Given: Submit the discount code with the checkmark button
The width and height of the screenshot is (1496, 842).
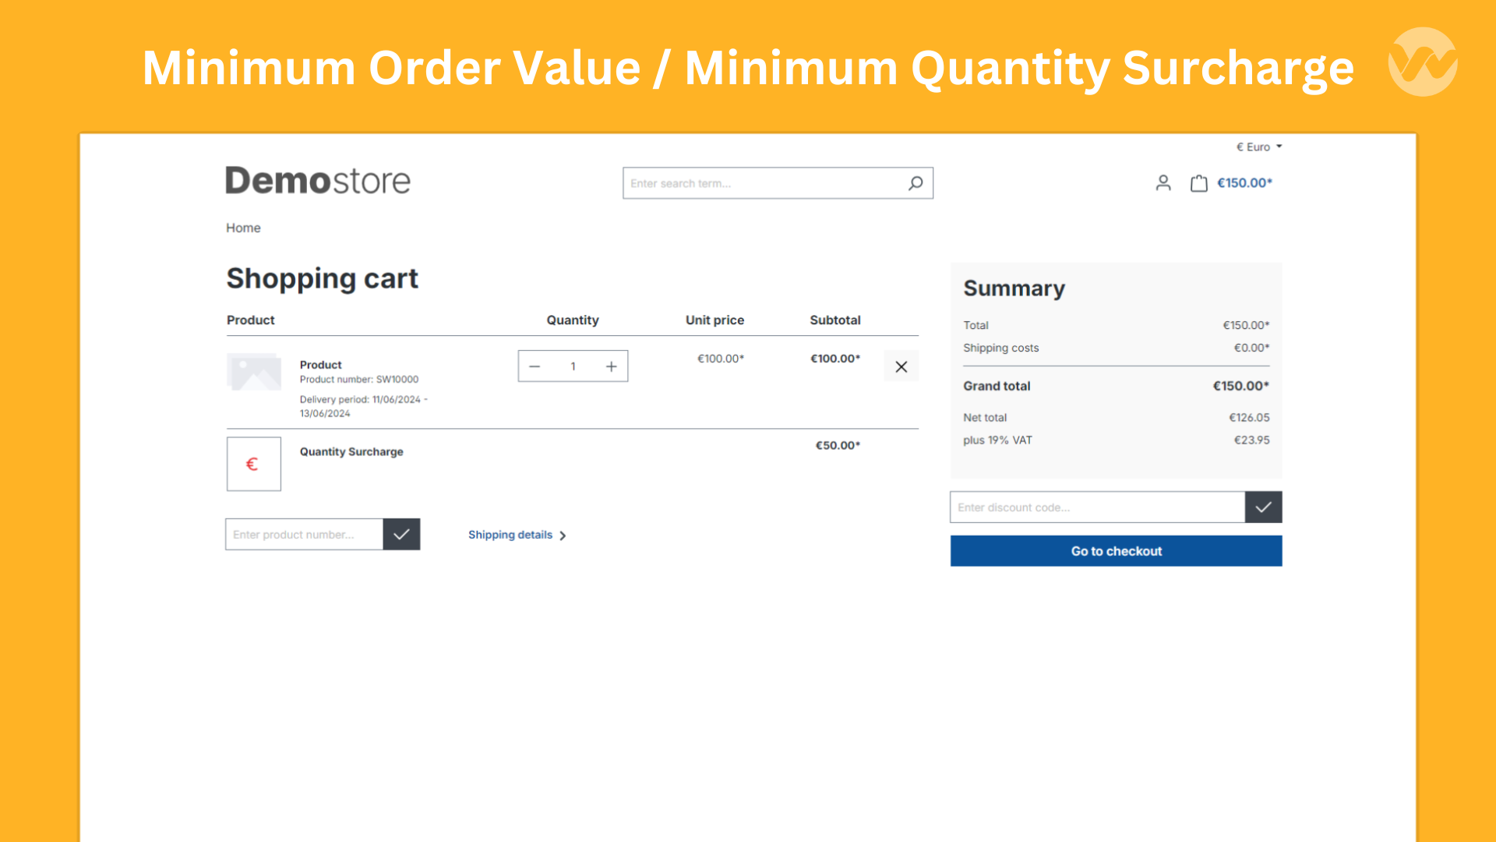Looking at the screenshot, I should tap(1263, 507).
